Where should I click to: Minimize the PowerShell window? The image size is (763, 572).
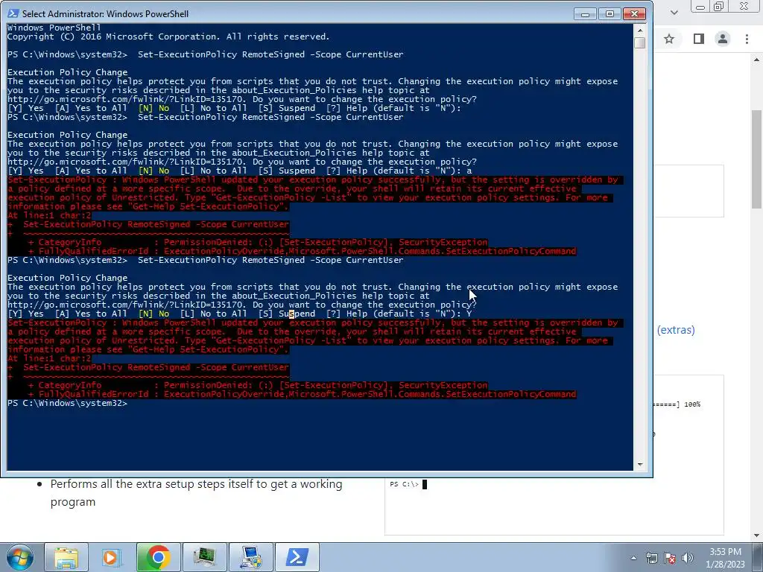(x=585, y=14)
